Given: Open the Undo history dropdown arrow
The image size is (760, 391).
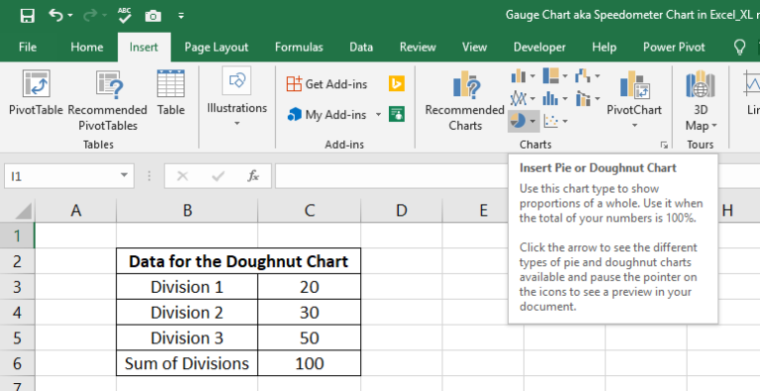Looking at the screenshot, I should [x=70, y=16].
